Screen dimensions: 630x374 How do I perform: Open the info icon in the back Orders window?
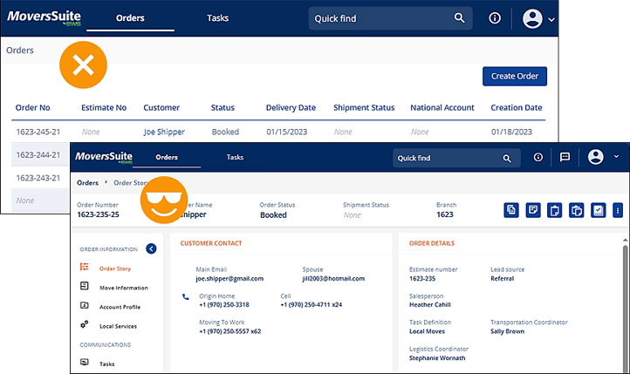(495, 18)
